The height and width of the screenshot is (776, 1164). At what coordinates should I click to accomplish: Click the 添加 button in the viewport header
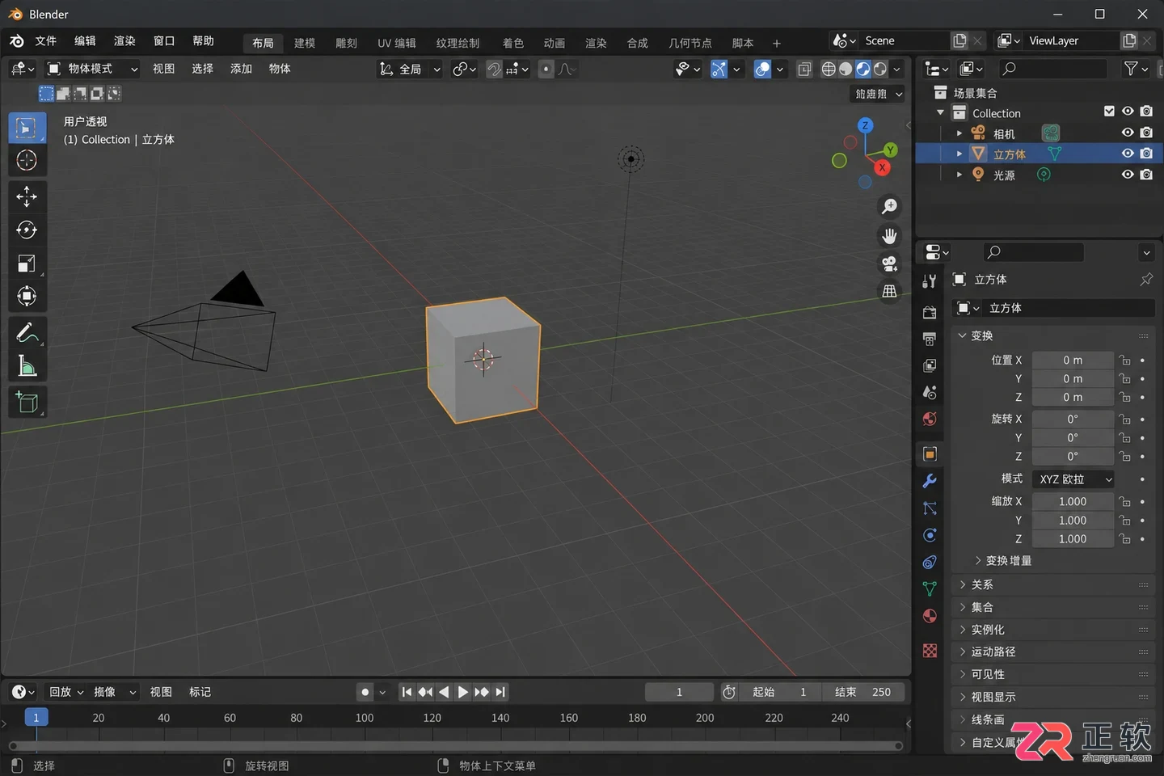[241, 69]
